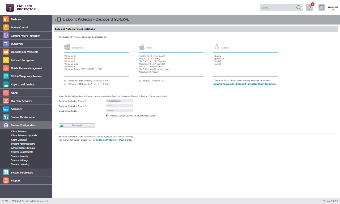Expand Offline Temporary Password section

click(x=26, y=76)
